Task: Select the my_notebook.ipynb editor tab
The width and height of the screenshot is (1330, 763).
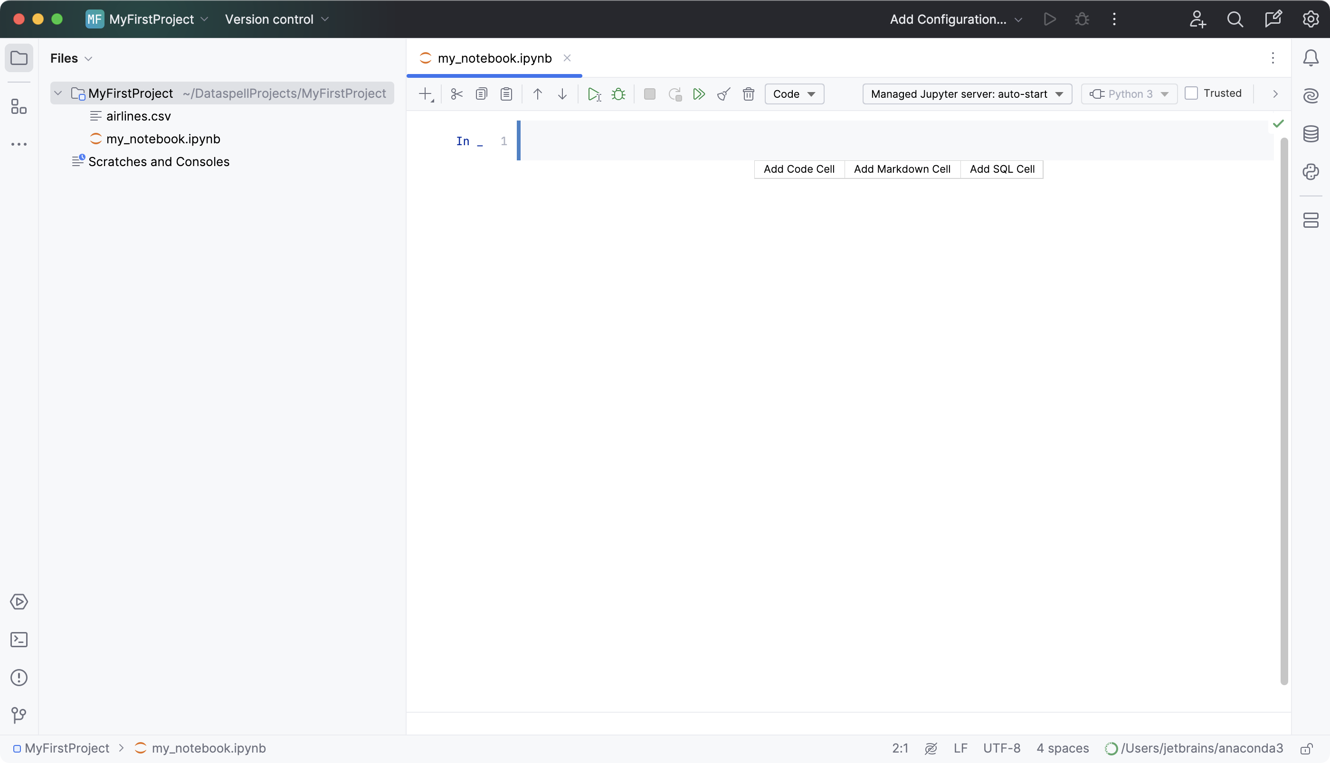Action: tap(494, 58)
